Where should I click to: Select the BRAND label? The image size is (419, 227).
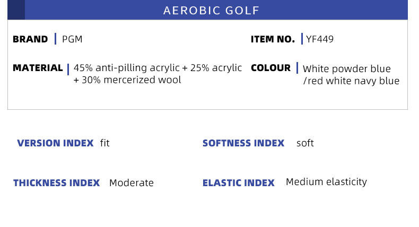(x=30, y=39)
